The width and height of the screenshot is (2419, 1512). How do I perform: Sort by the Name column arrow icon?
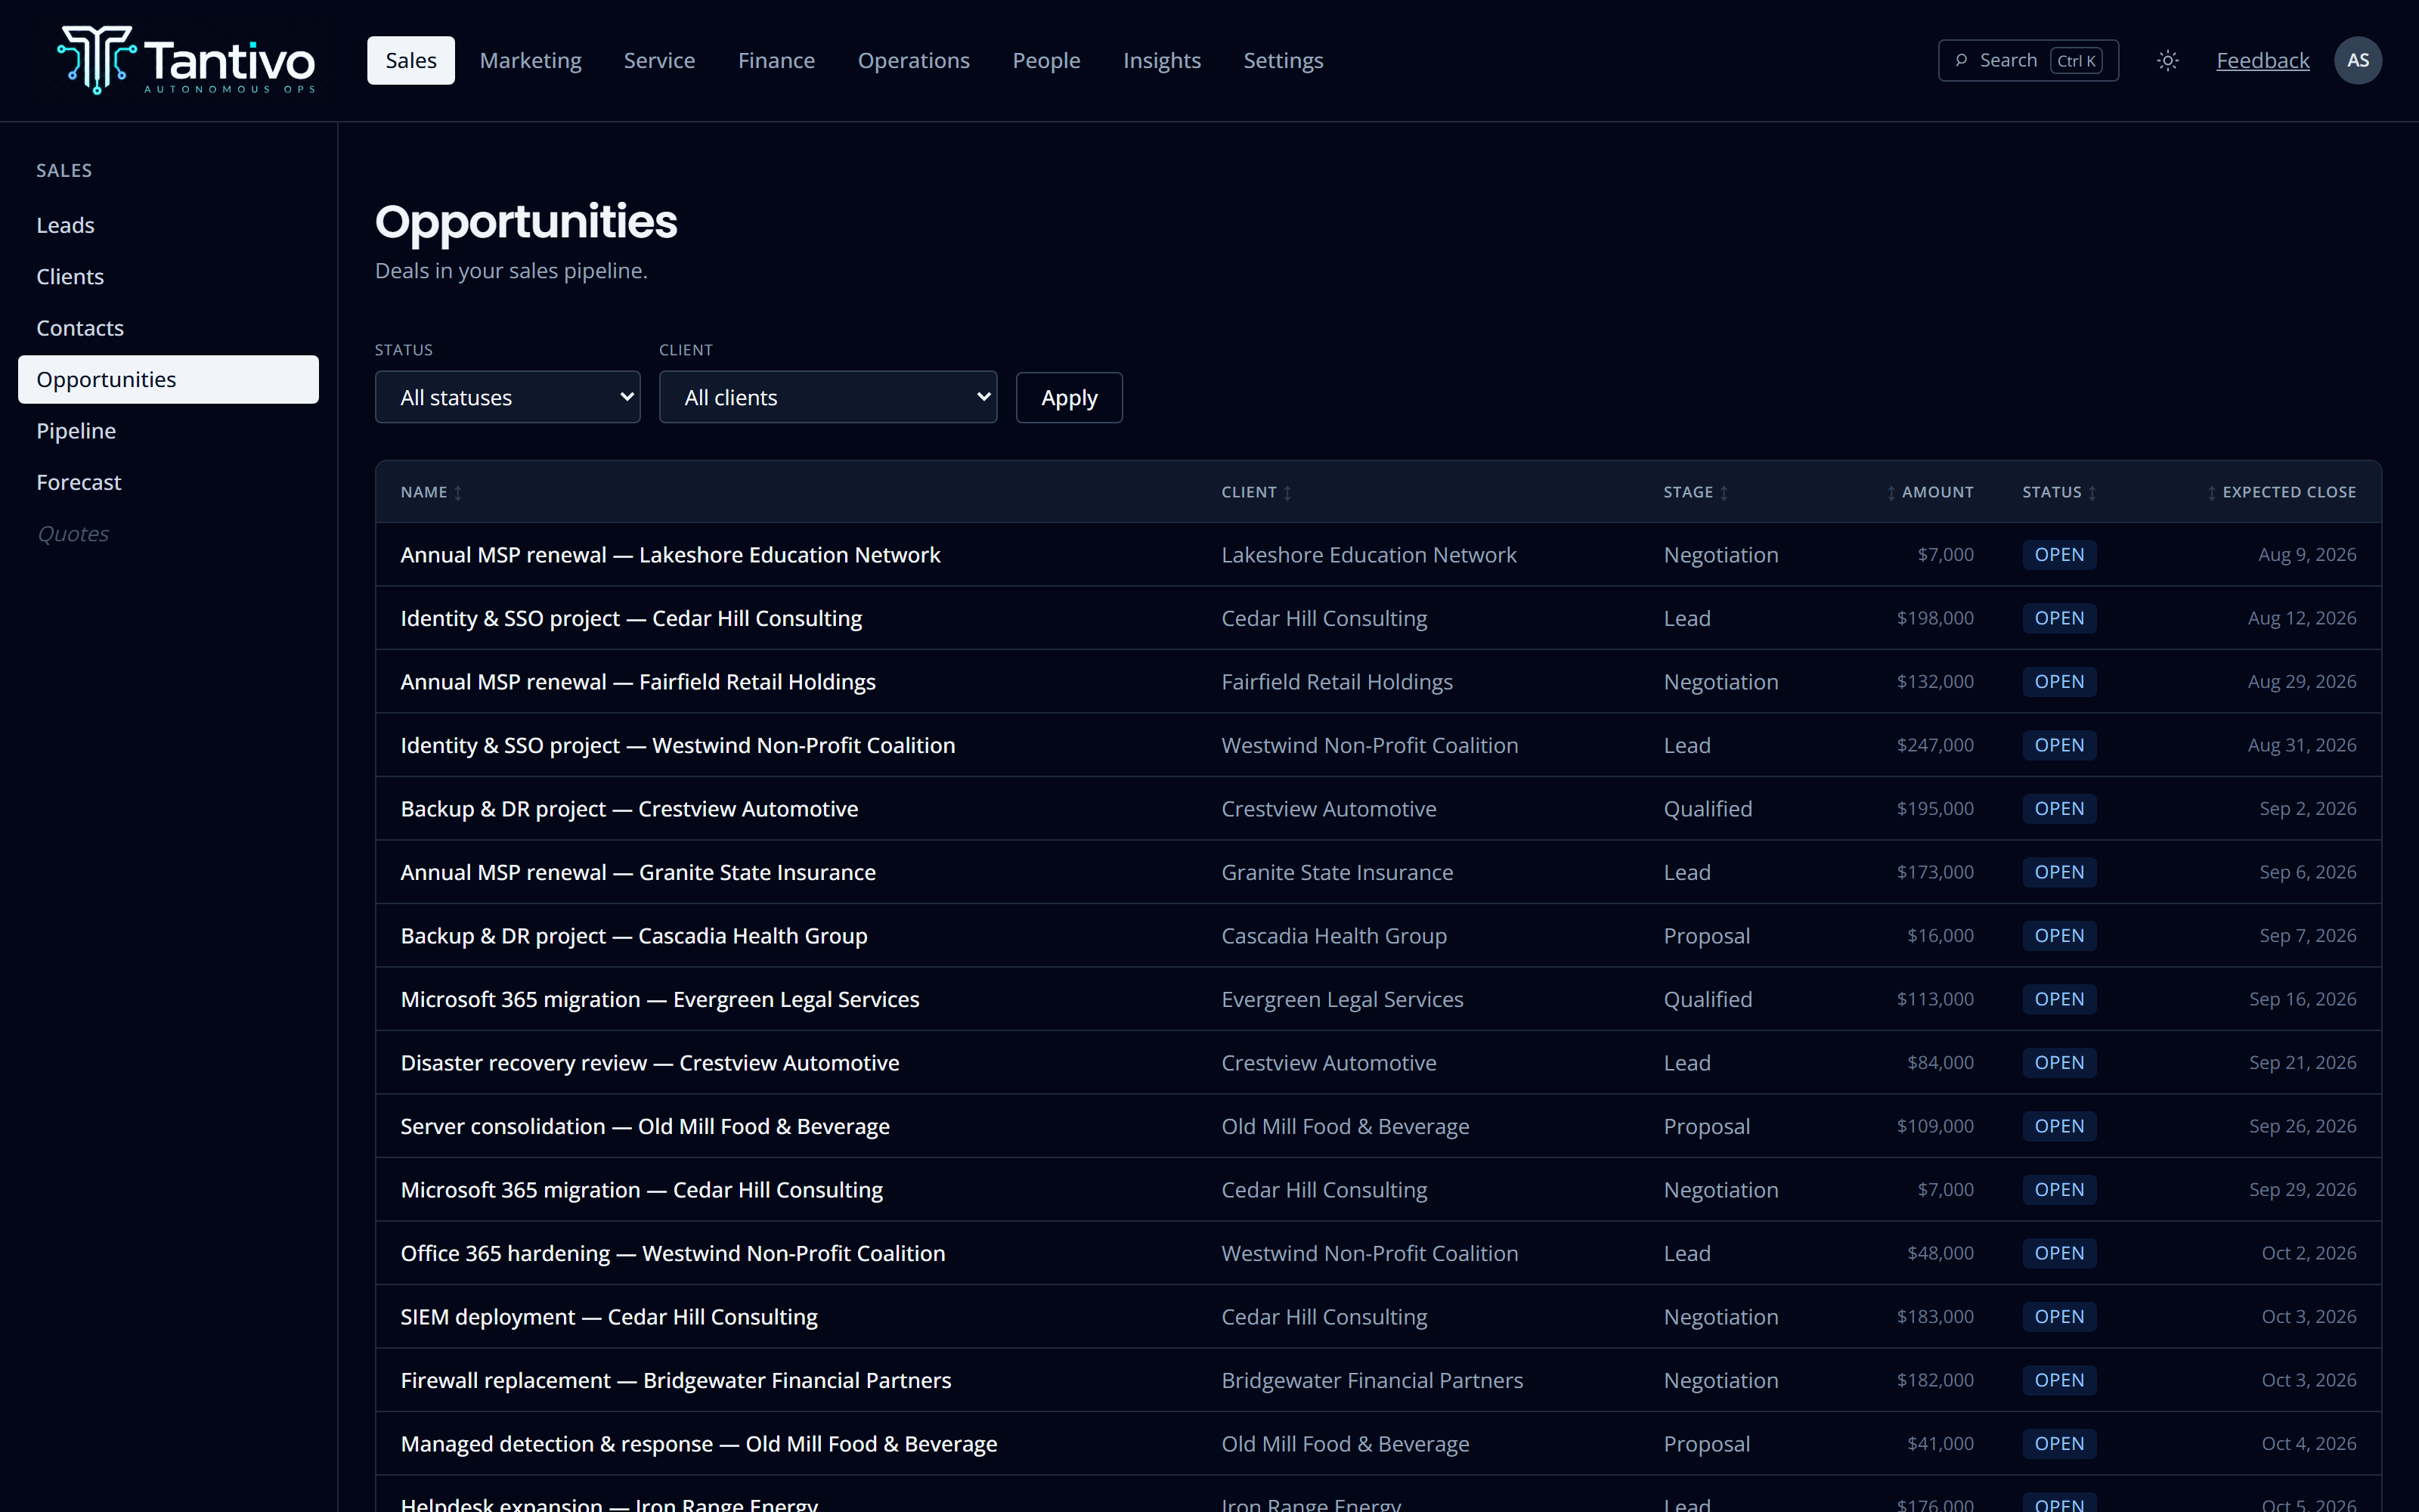click(x=458, y=493)
